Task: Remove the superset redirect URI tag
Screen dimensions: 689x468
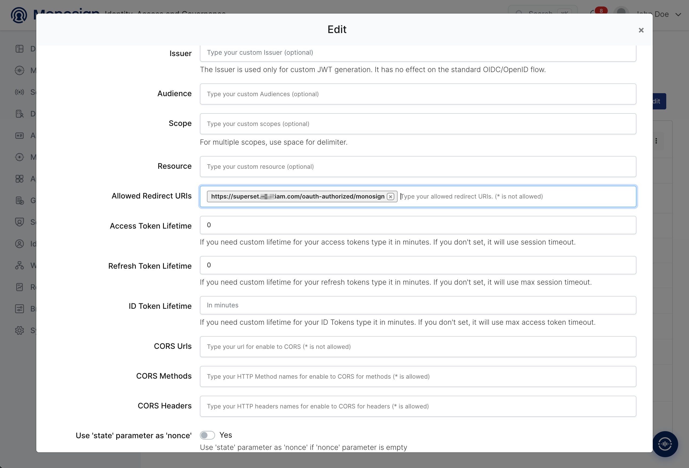Action: [391, 197]
